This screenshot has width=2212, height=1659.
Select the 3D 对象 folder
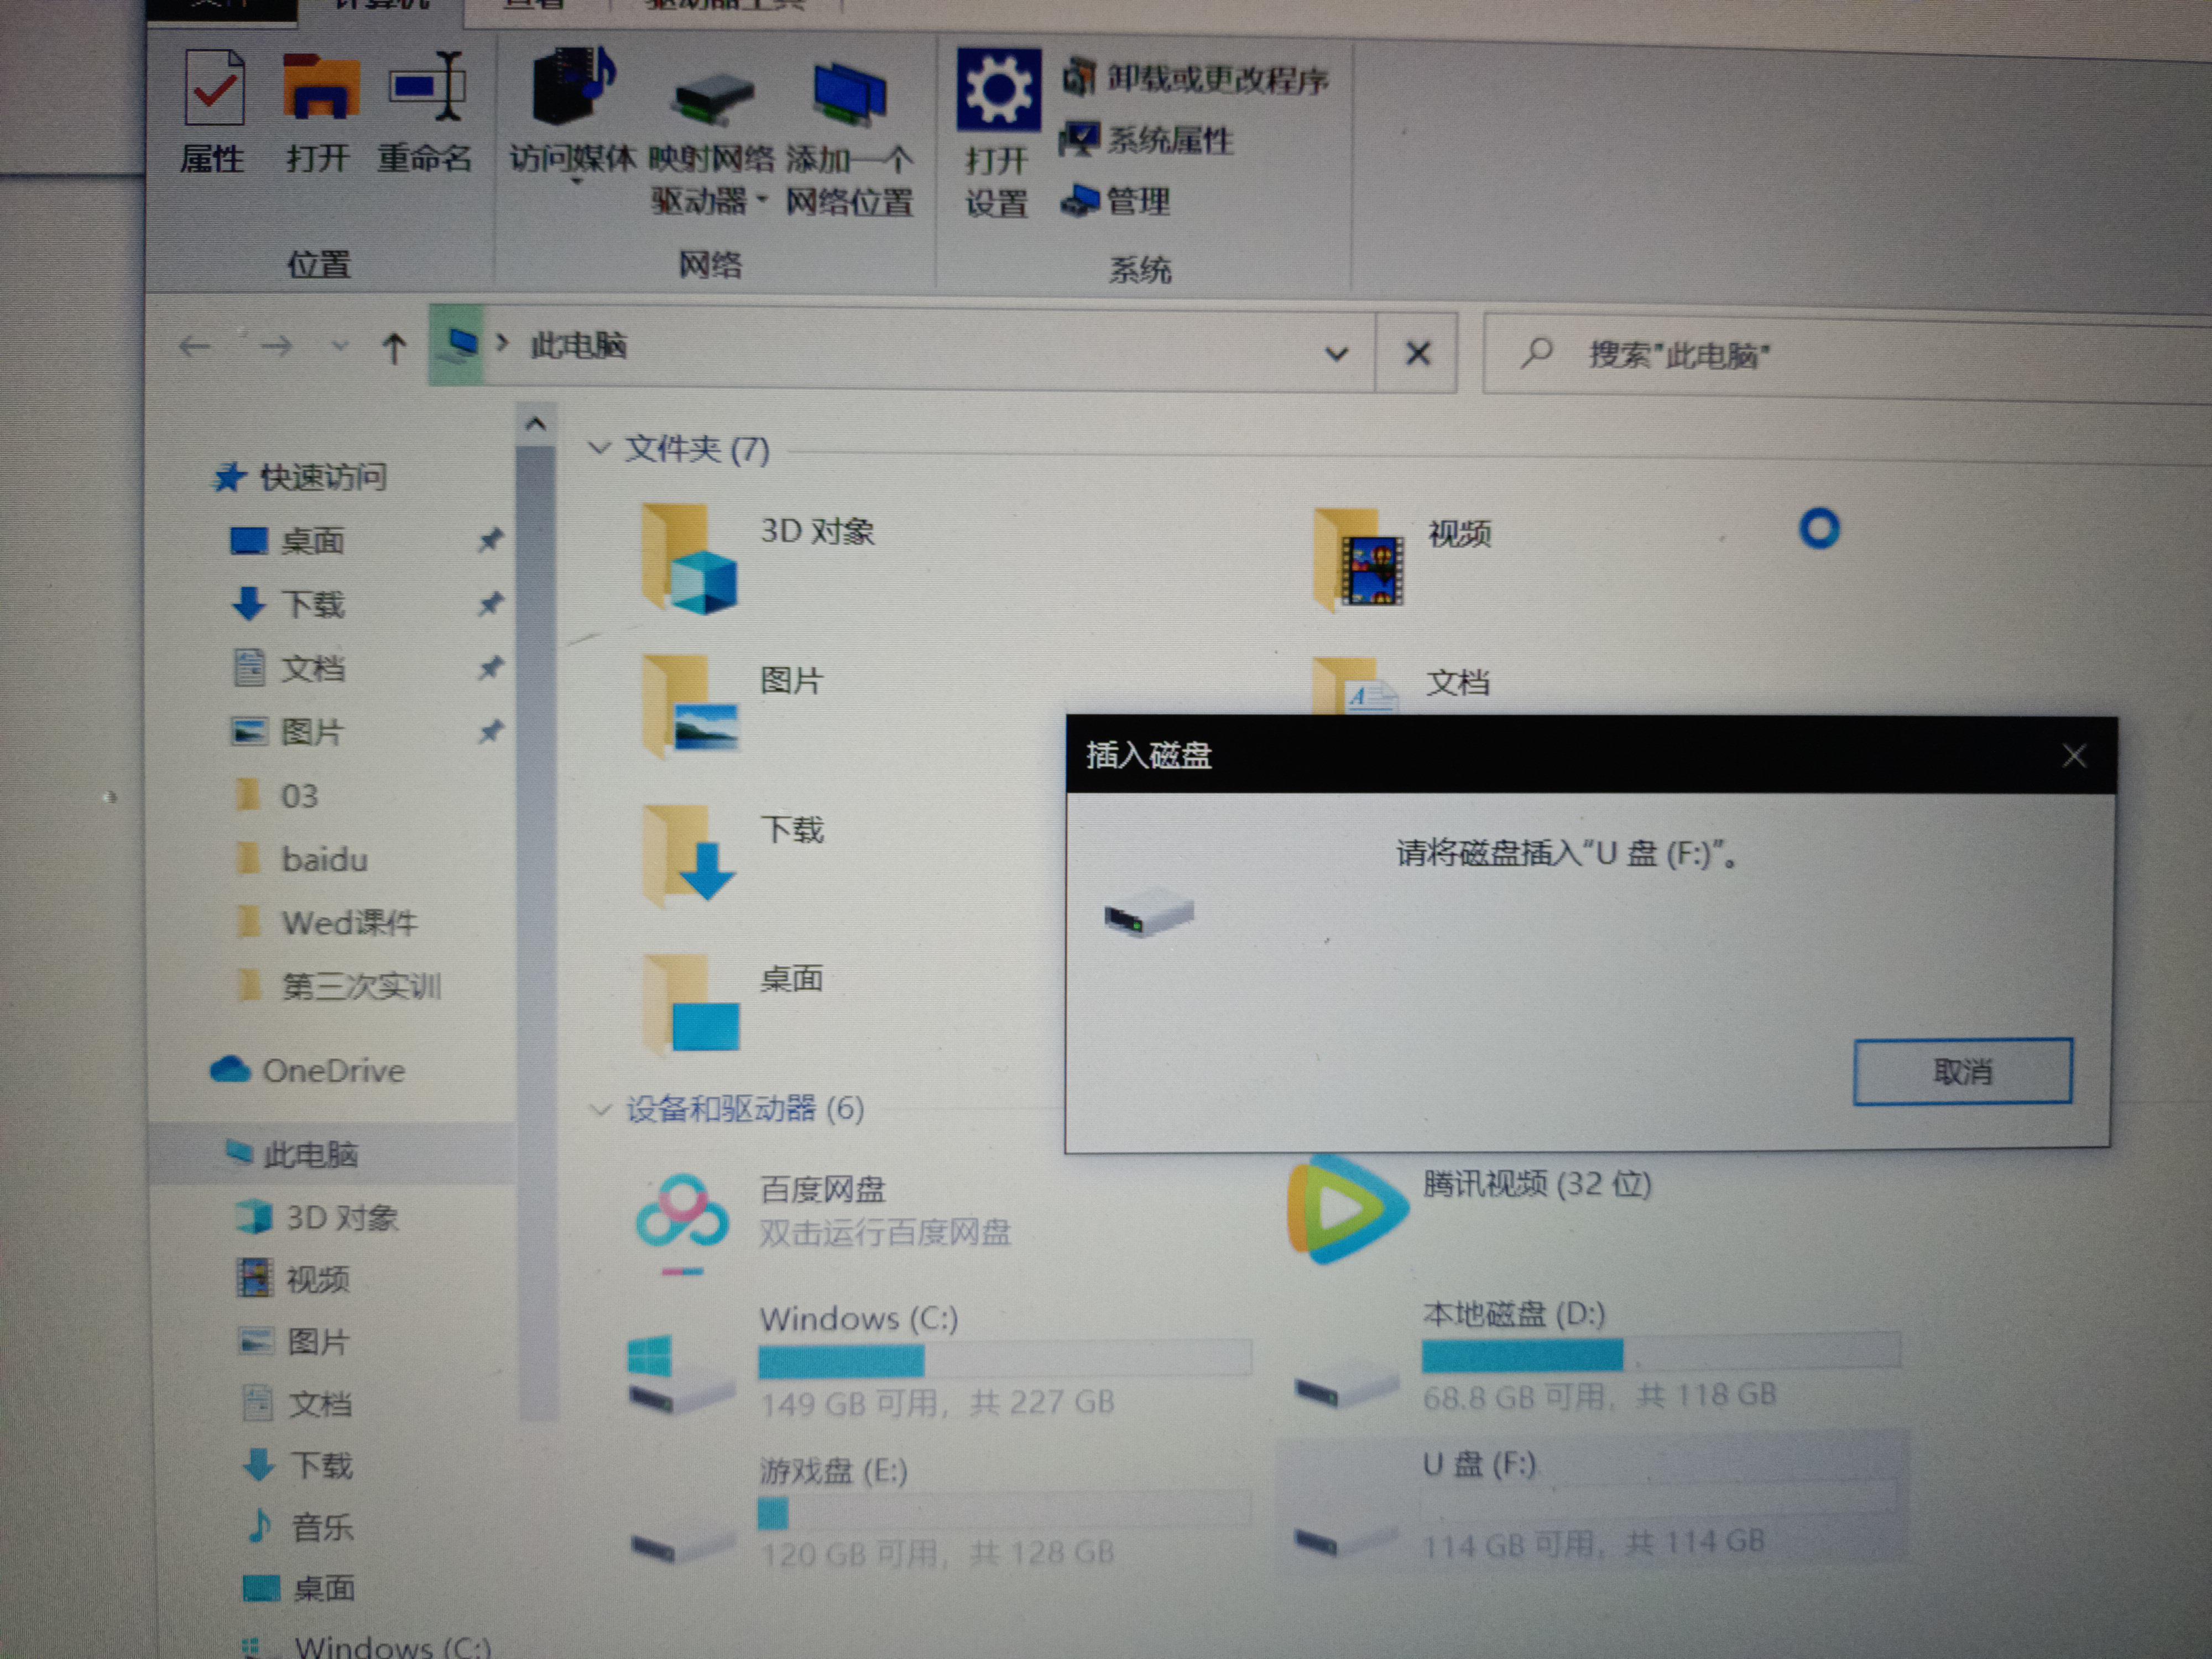(x=758, y=557)
